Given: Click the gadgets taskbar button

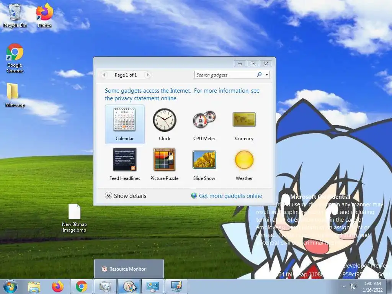Looking at the screenshot, I should click(x=129, y=286).
